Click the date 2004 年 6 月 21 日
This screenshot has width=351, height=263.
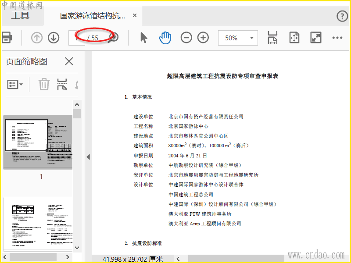188,156
